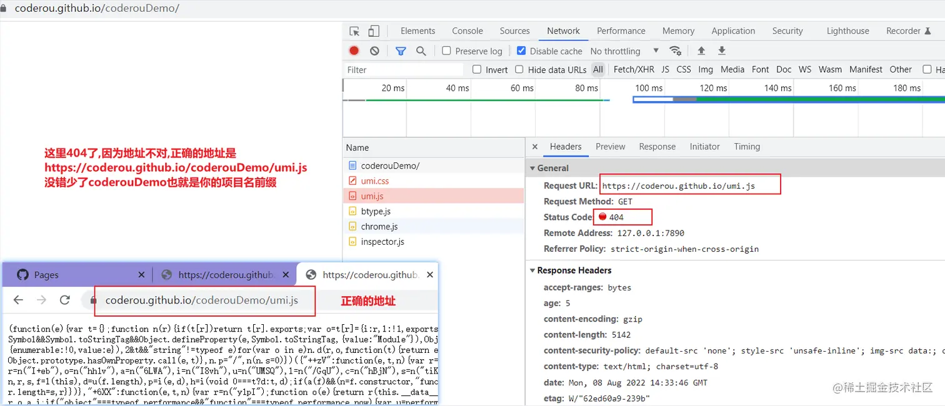Stop recording network log red button
This screenshot has height=406, width=945.
click(x=354, y=51)
